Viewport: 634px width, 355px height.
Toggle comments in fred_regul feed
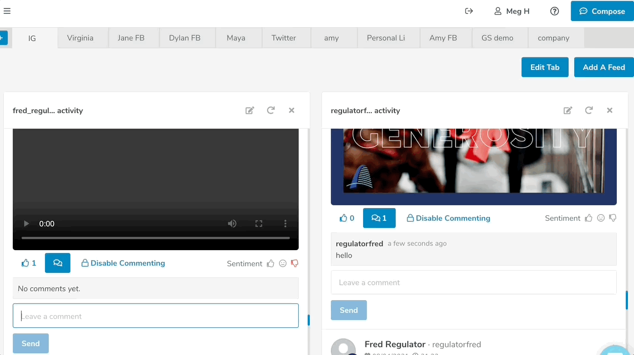pyautogui.click(x=58, y=263)
